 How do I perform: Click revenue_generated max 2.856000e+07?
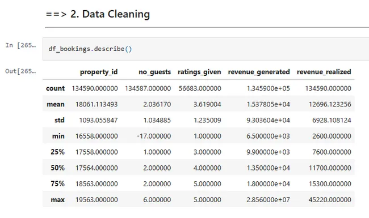tap(269, 200)
